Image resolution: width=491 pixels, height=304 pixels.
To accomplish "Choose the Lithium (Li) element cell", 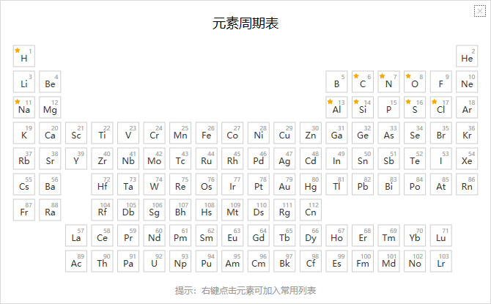I will coord(24,82).
